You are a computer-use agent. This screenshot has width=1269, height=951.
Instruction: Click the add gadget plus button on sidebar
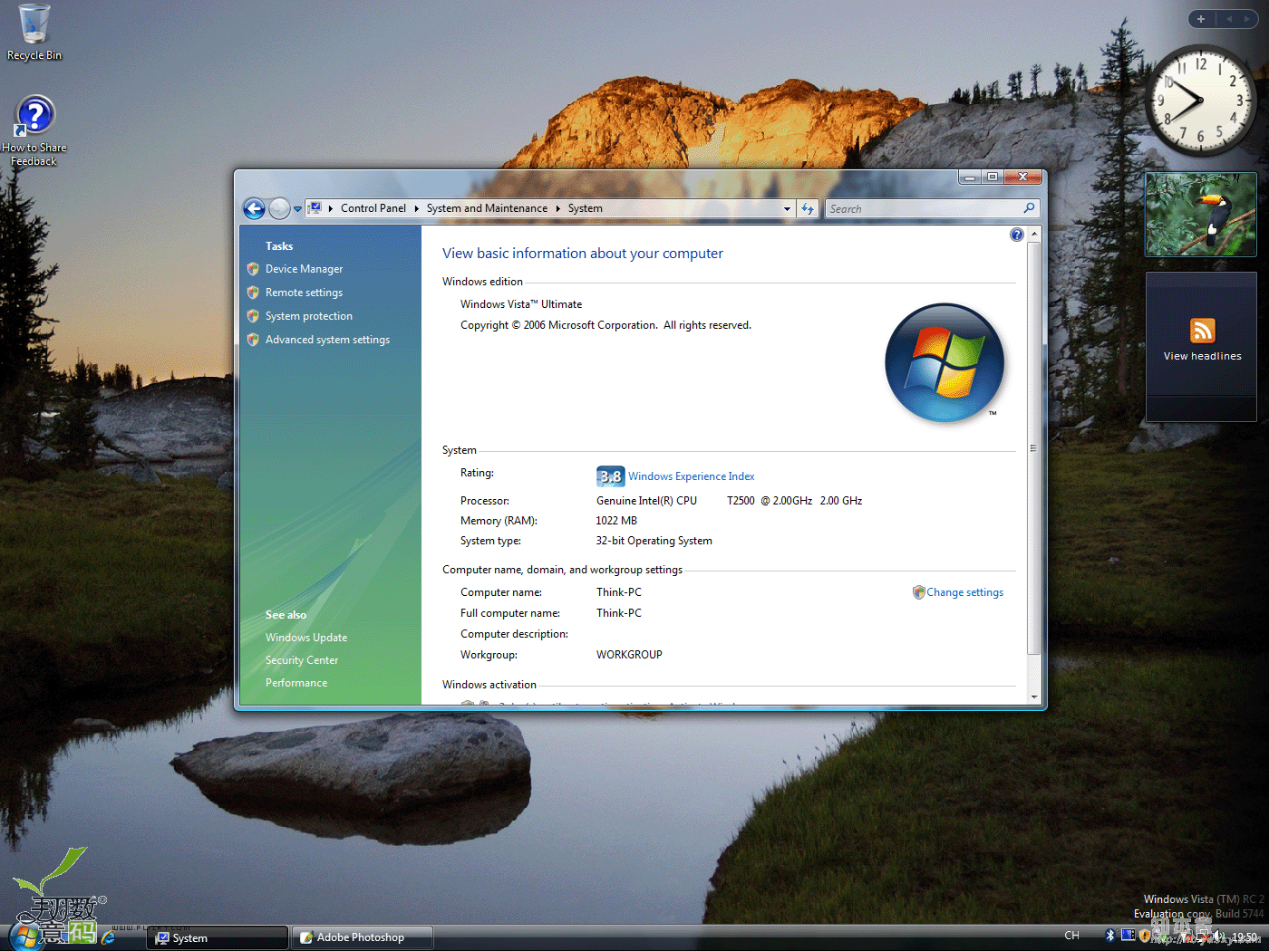(1201, 19)
